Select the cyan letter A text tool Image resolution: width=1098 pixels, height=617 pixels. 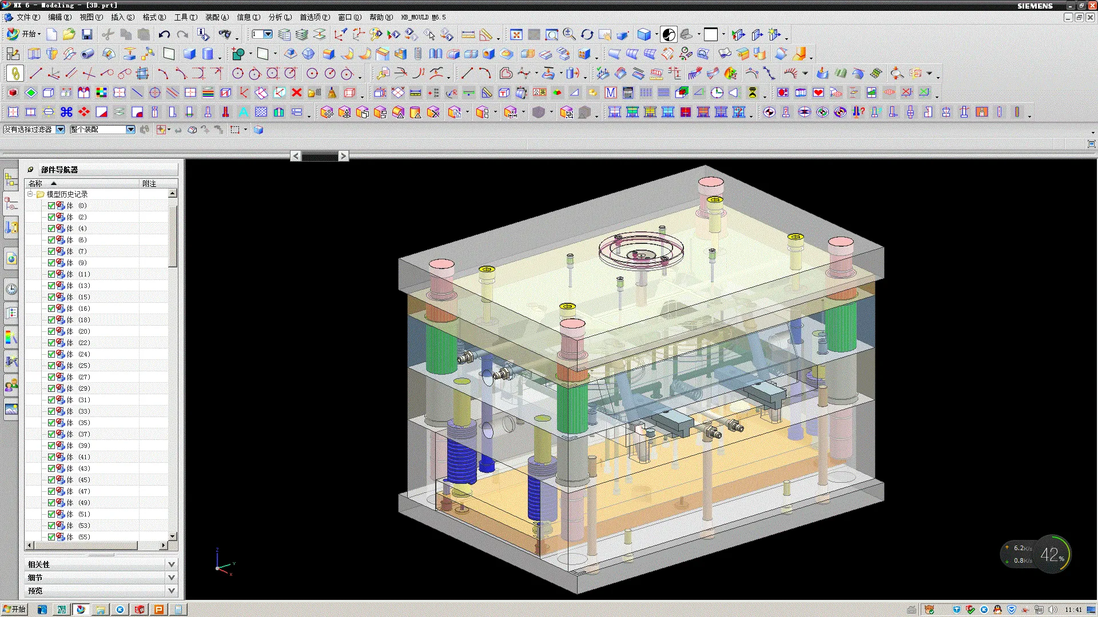click(243, 113)
